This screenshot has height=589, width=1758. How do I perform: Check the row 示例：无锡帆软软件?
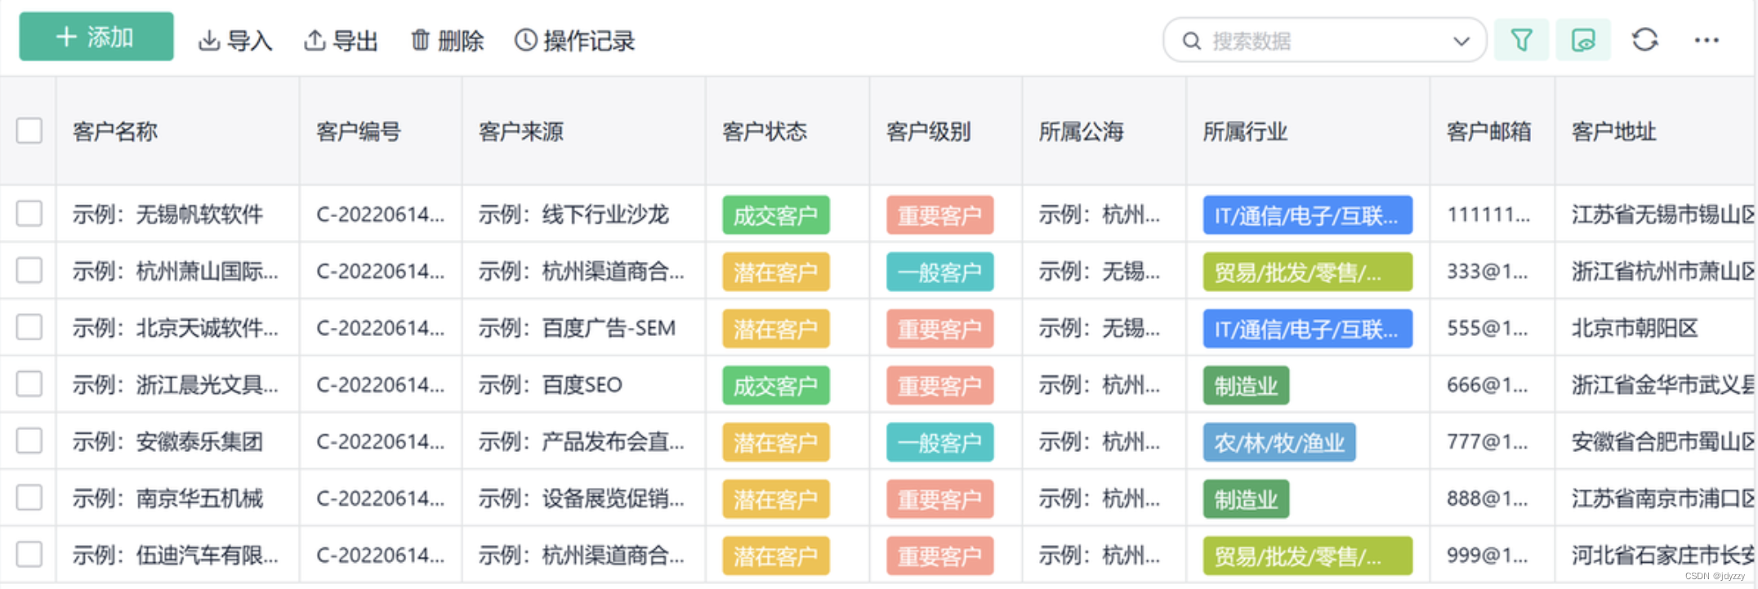29,214
